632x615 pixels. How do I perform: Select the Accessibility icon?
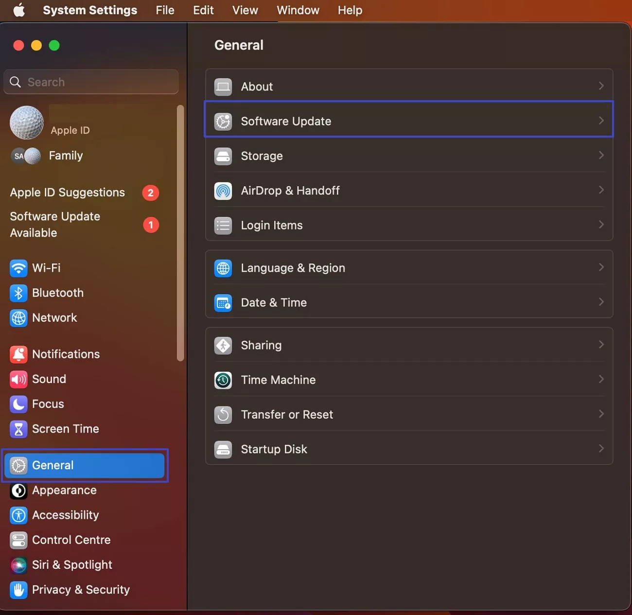tap(18, 515)
